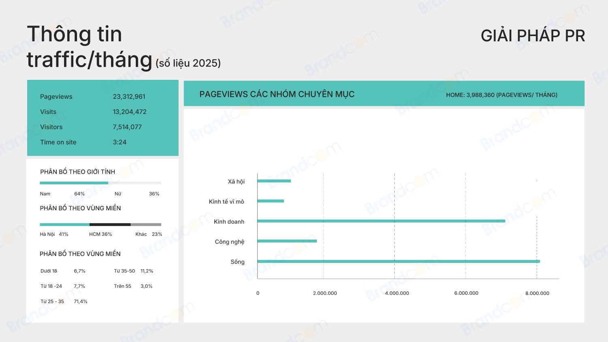
Task: Click the 8.000.000 axis label
Action: tap(537, 293)
